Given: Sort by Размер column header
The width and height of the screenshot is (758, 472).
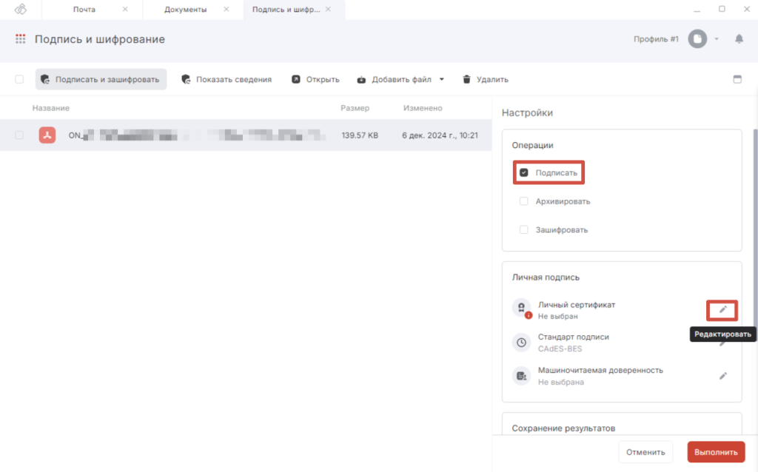Looking at the screenshot, I should tap(355, 108).
